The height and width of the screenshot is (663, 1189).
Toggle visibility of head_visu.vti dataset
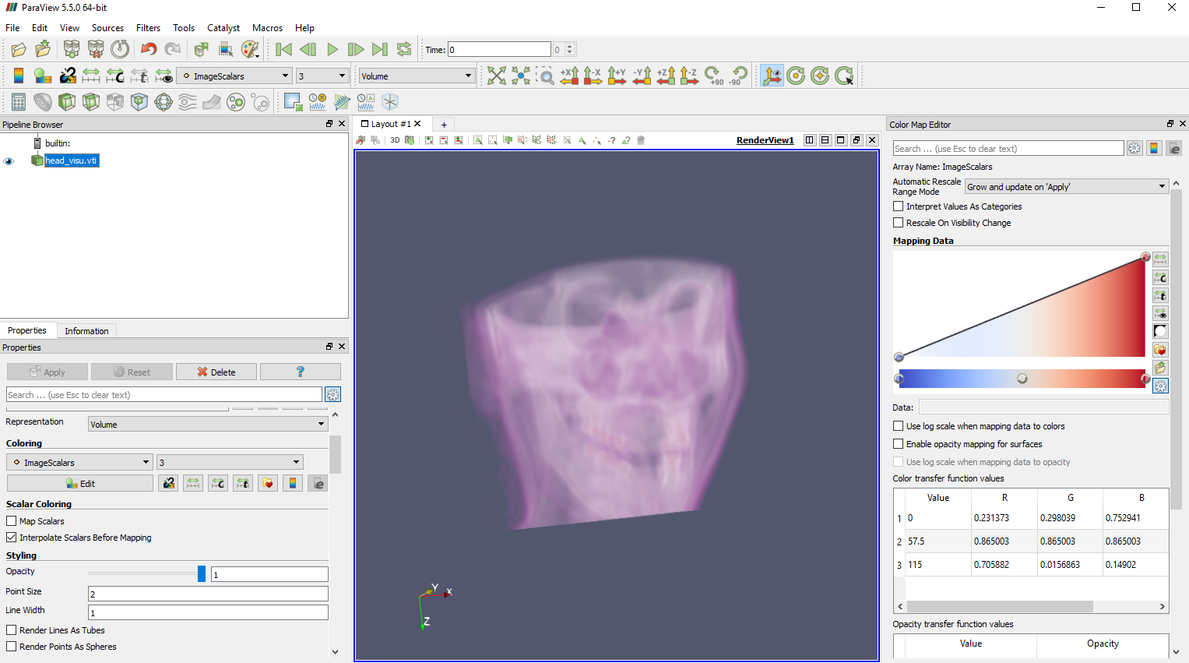click(x=9, y=160)
